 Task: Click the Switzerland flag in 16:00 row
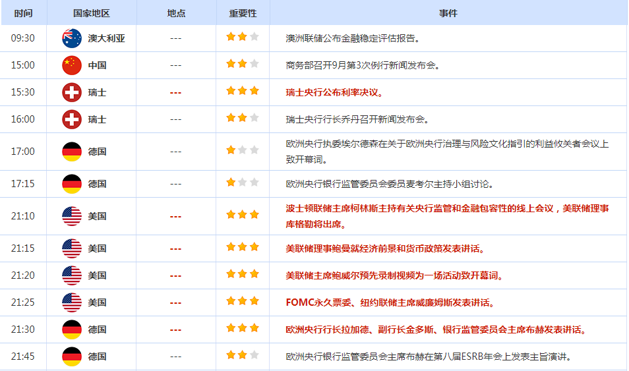(72, 119)
